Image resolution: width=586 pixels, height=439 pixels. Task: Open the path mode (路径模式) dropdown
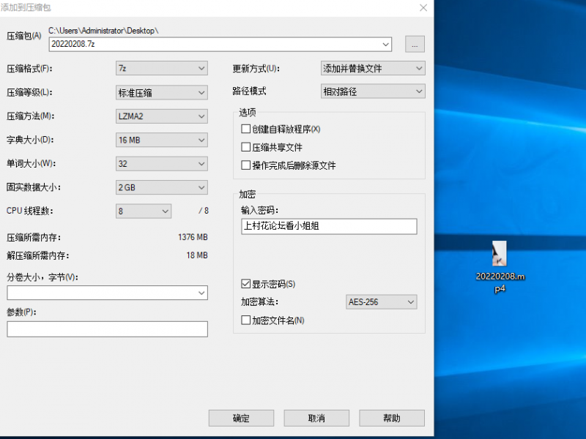[x=373, y=91]
